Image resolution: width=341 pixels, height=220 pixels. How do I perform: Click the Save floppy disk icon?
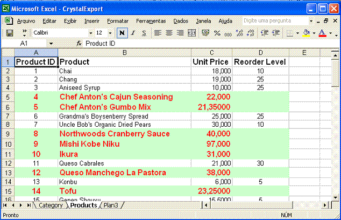10,33
